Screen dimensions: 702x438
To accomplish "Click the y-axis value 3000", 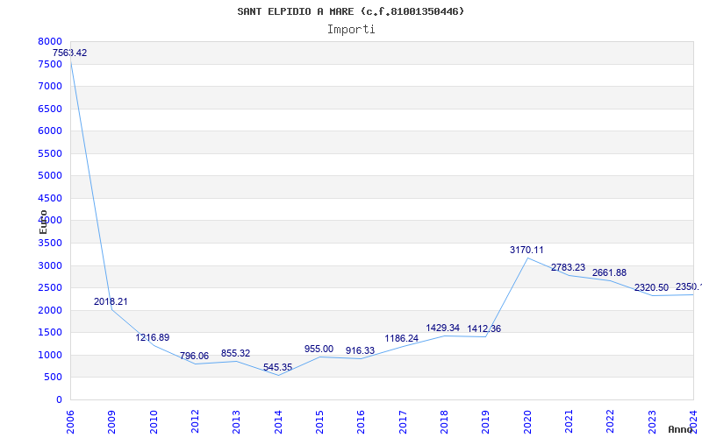I will click(x=50, y=265).
